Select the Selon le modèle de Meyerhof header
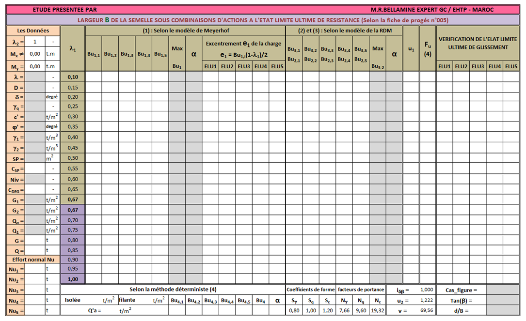The width and height of the screenshot is (526, 321). coord(186,31)
